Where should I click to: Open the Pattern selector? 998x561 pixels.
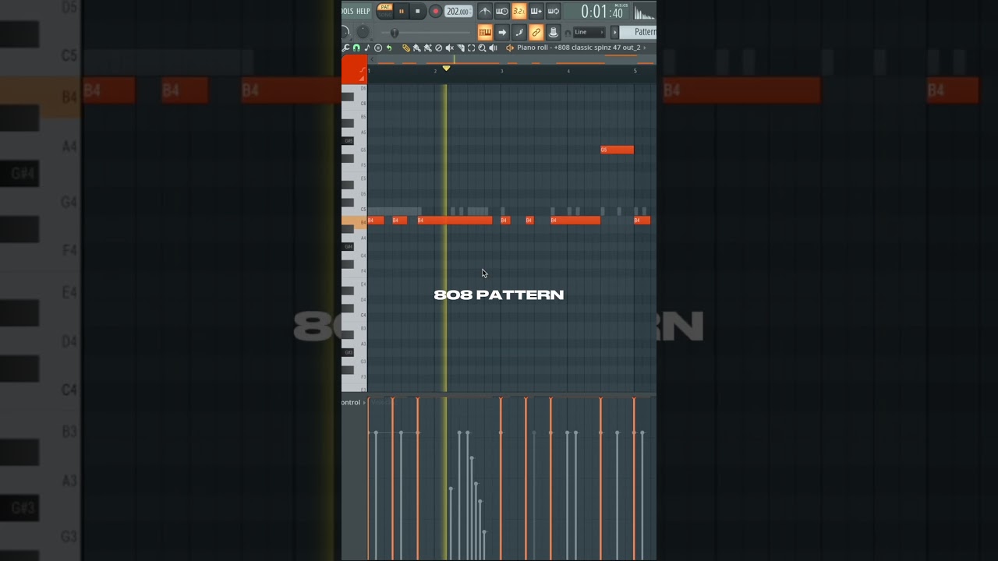click(638, 32)
